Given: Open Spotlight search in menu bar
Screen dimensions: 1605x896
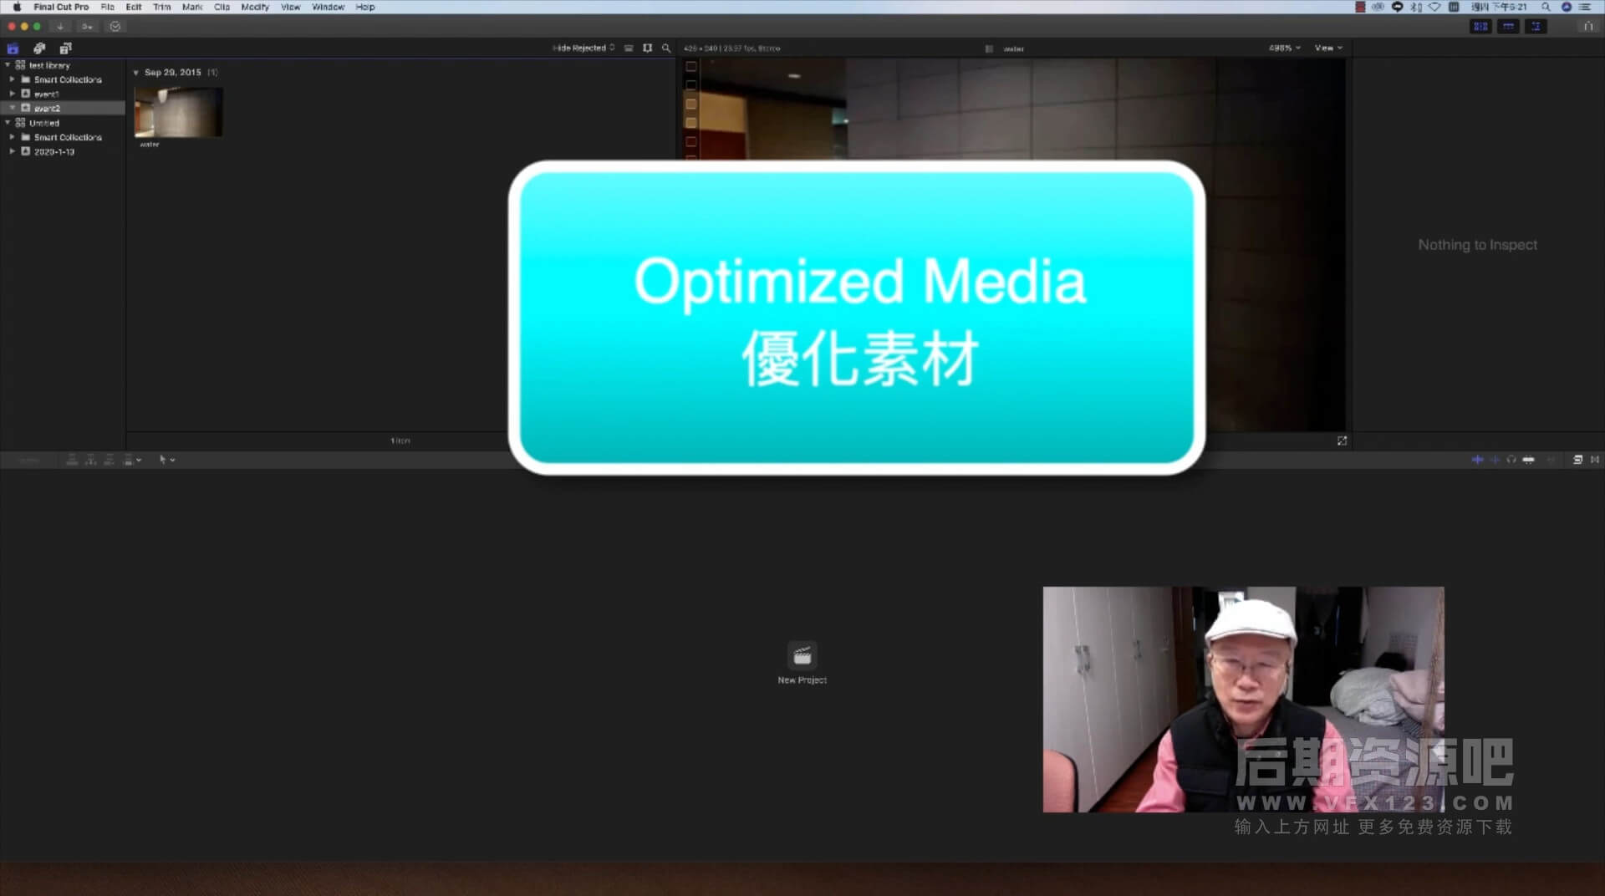Looking at the screenshot, I should (1546, 7).
